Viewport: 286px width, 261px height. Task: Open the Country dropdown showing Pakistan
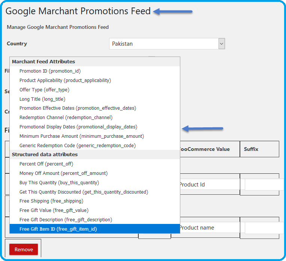[x=167, y=44]
